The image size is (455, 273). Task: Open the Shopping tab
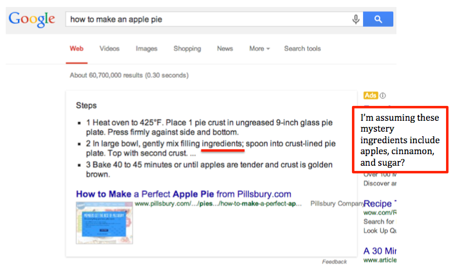[187, 49]
